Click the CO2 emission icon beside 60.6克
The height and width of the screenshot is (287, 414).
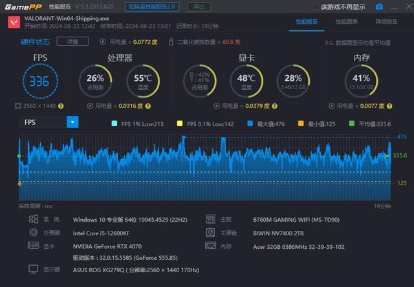(171, 41)
